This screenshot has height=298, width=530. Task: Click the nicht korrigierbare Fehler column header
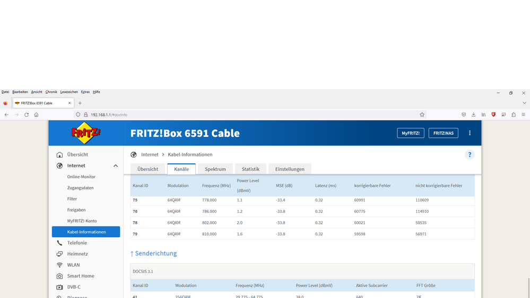click(439, 186)
